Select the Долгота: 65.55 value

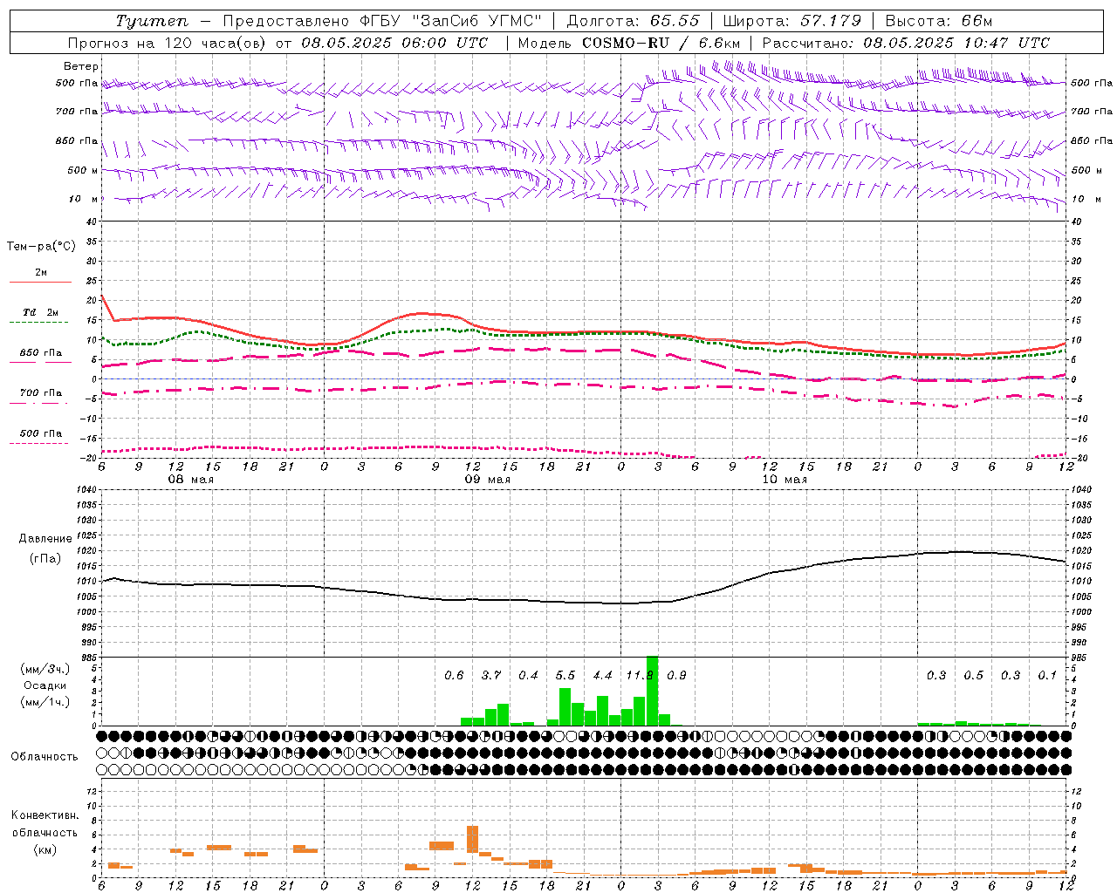pyautogui.click(x=633, y=21)
